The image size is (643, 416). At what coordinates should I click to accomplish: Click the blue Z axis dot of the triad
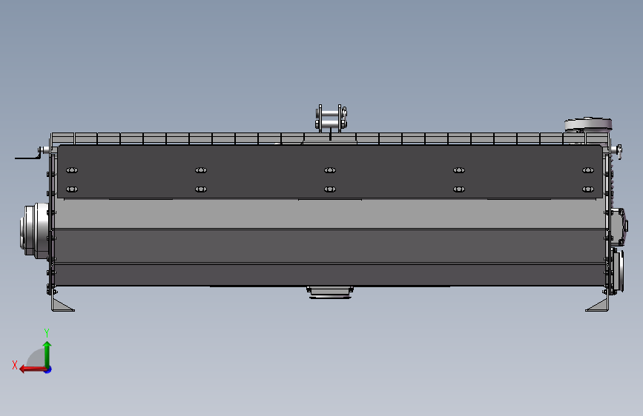(48, 369)
